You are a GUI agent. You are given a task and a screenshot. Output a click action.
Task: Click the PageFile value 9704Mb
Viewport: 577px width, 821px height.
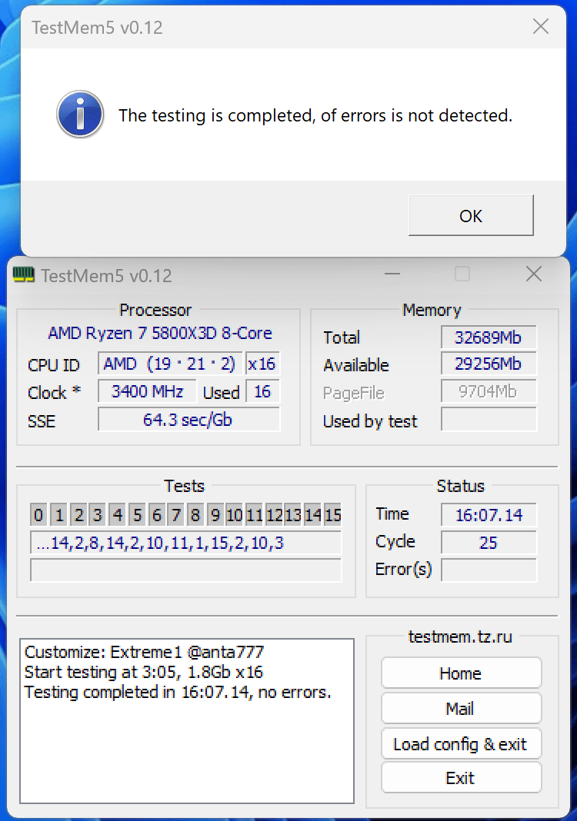pyautogui.click(x=489, y=391)
